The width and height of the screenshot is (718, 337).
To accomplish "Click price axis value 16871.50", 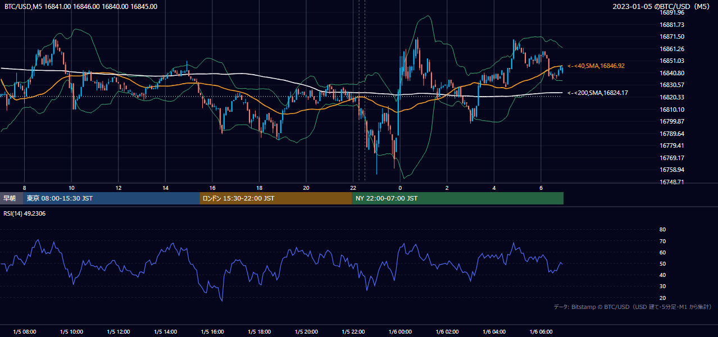I will click(x=672, y=37).
